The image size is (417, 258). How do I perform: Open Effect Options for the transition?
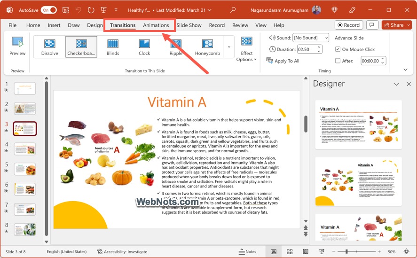(246, 49)
